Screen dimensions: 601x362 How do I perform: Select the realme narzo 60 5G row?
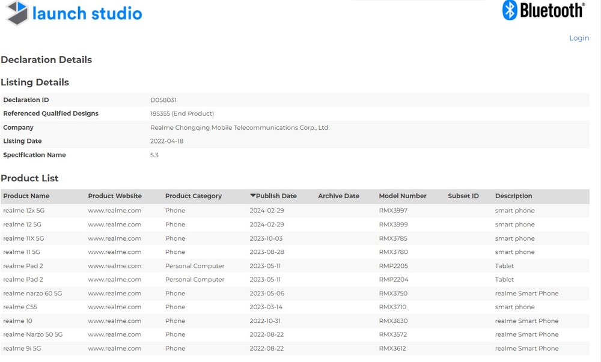32,294
